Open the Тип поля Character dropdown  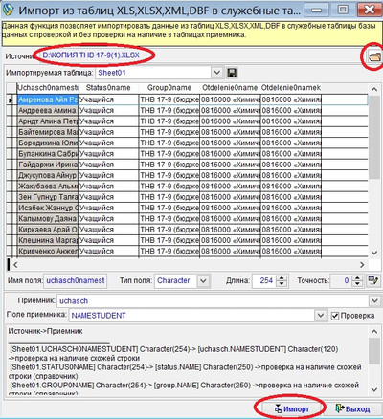click(203, 281)
